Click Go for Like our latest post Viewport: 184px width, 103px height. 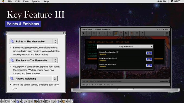coord(149,53)
